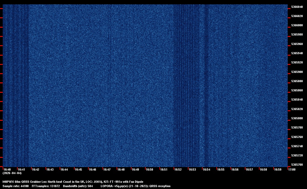Click the 16:50 time label
The image size is (307, 189).
point(150,169)
